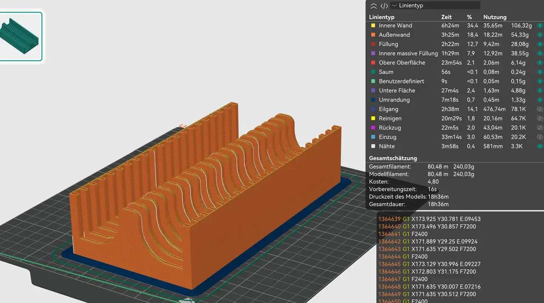Hide the Saum line type
544x303 pixels.
click(x=540, y=72)
